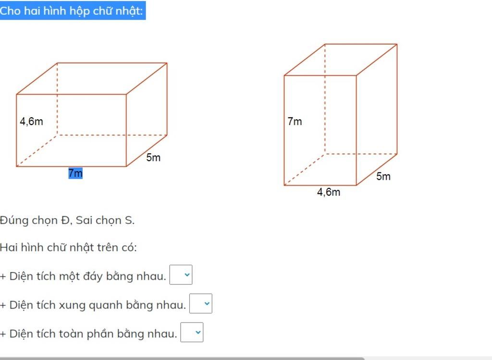The height and width of the screenshot is (360, 492).
Task: Open the dropdown for 'Diện tích toàn phần bằng nhau'
Action: tap(192, 332)
